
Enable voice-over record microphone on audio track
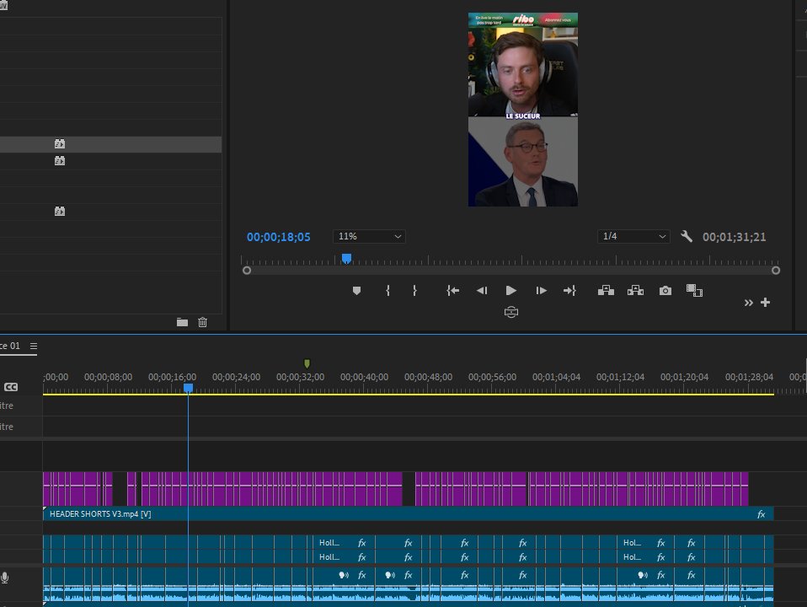(4, 577)
